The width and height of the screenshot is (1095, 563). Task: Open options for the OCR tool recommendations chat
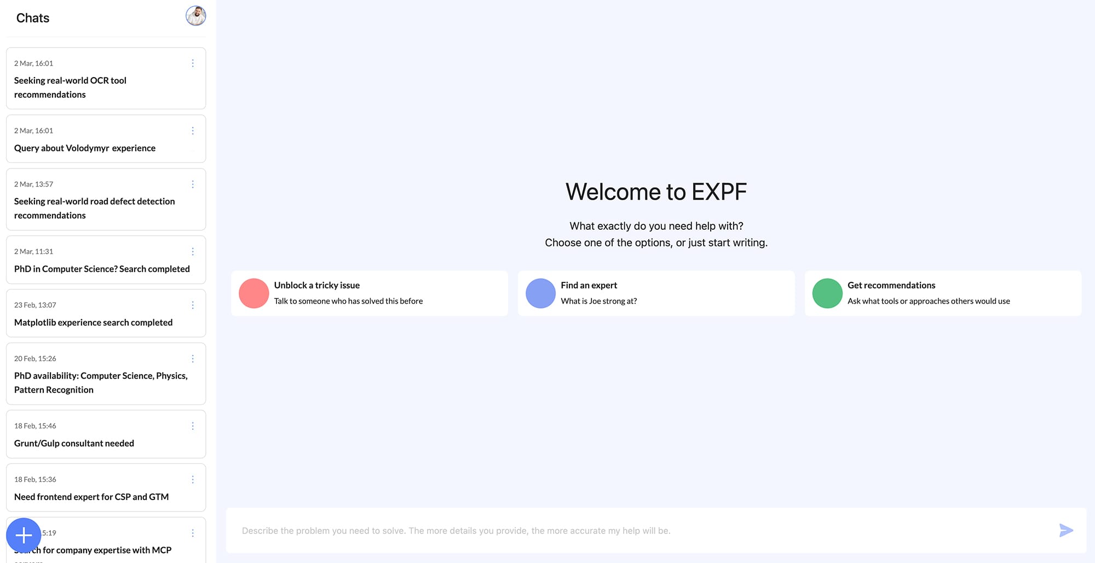[193, 63]
